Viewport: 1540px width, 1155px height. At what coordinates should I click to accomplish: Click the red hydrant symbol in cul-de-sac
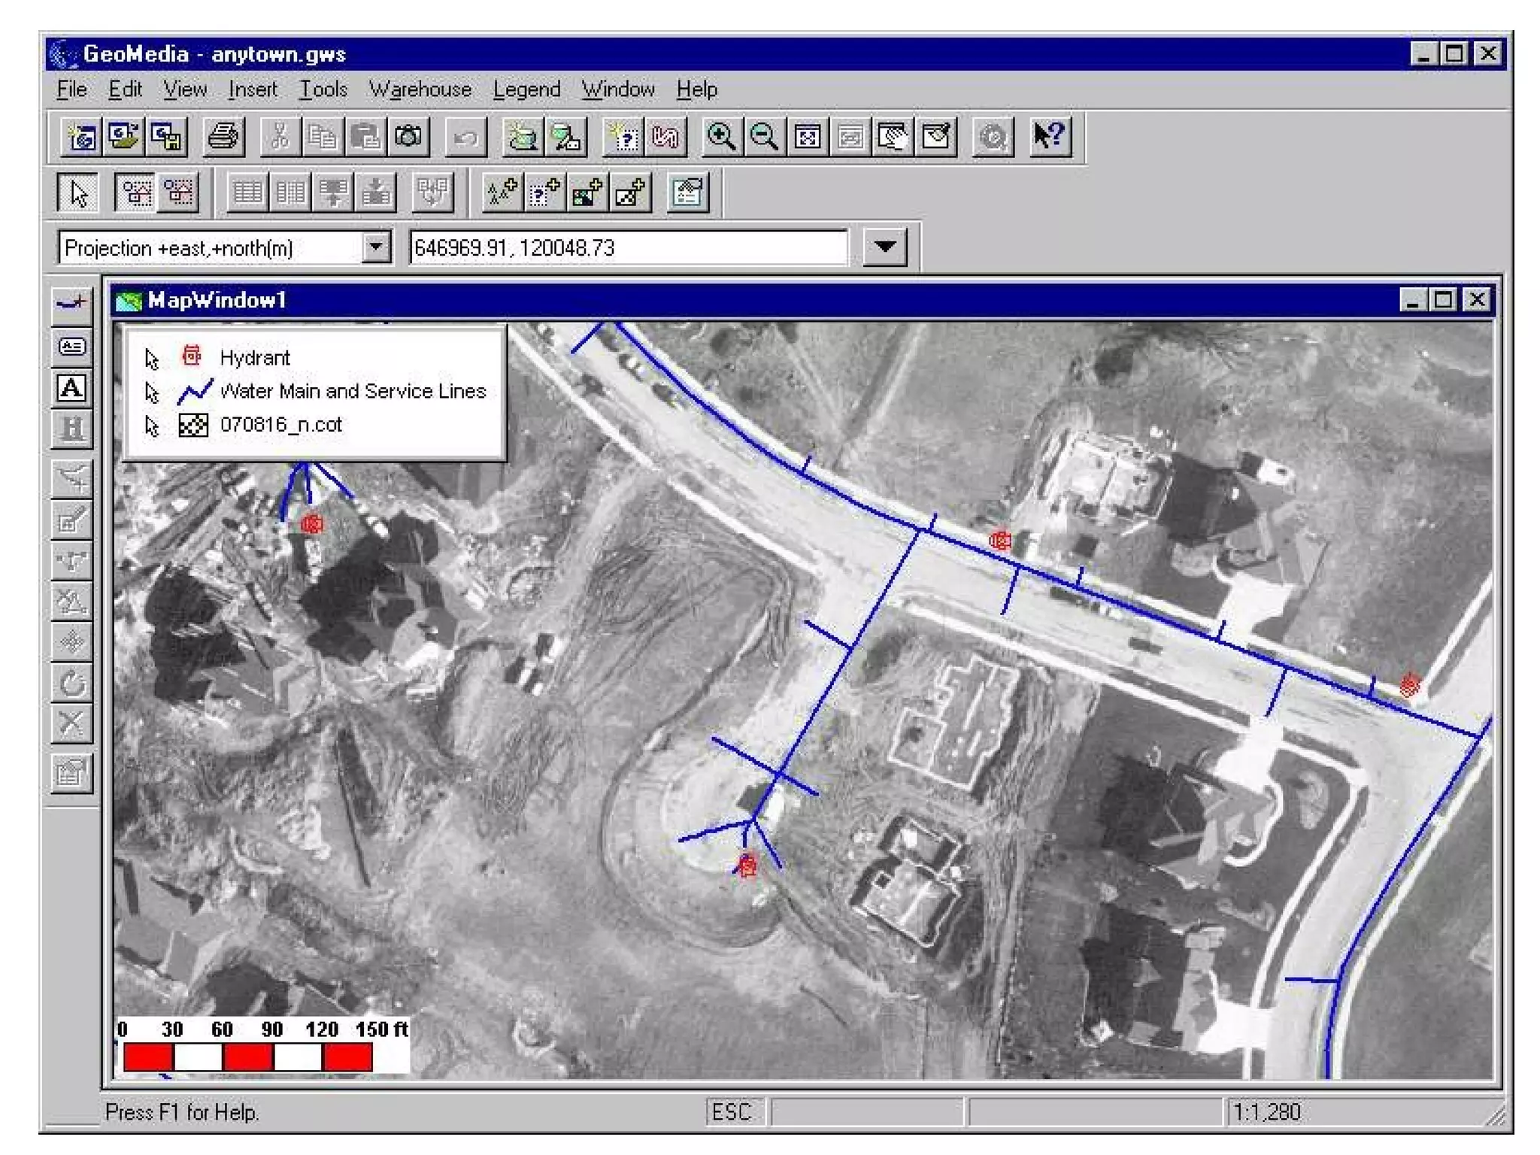pos(747,867)
